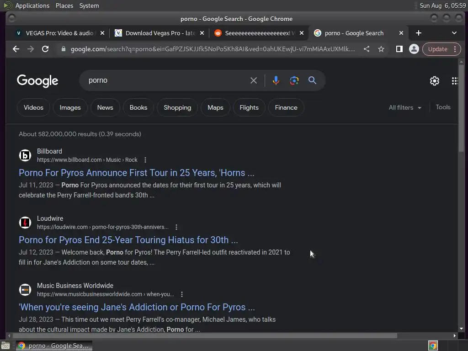Viewport: 468px width, 351px height.
Task: Go to Google homepage via logo
Action: (37, 80)
